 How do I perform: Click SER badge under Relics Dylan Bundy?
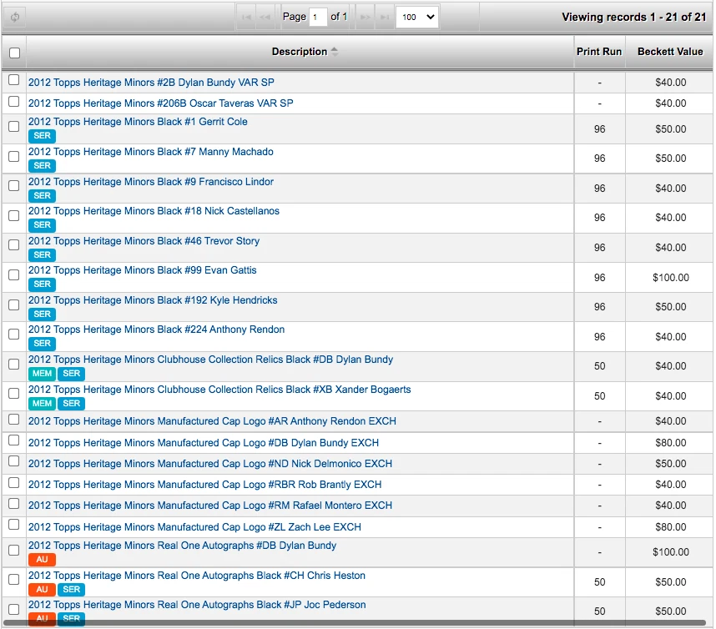tap(71, 374)
